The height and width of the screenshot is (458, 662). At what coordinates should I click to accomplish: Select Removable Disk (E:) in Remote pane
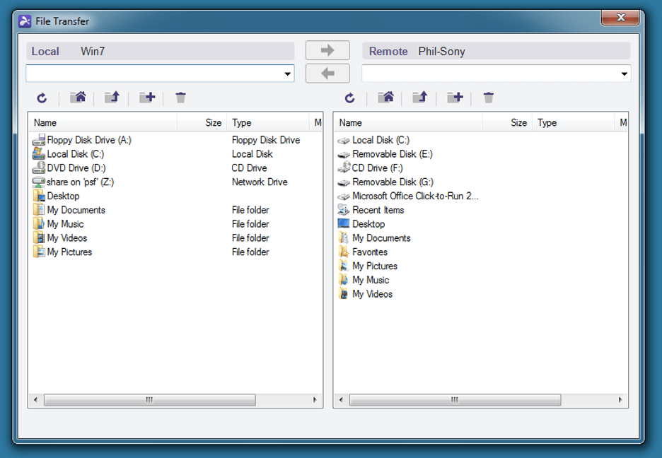click(392, 154)
